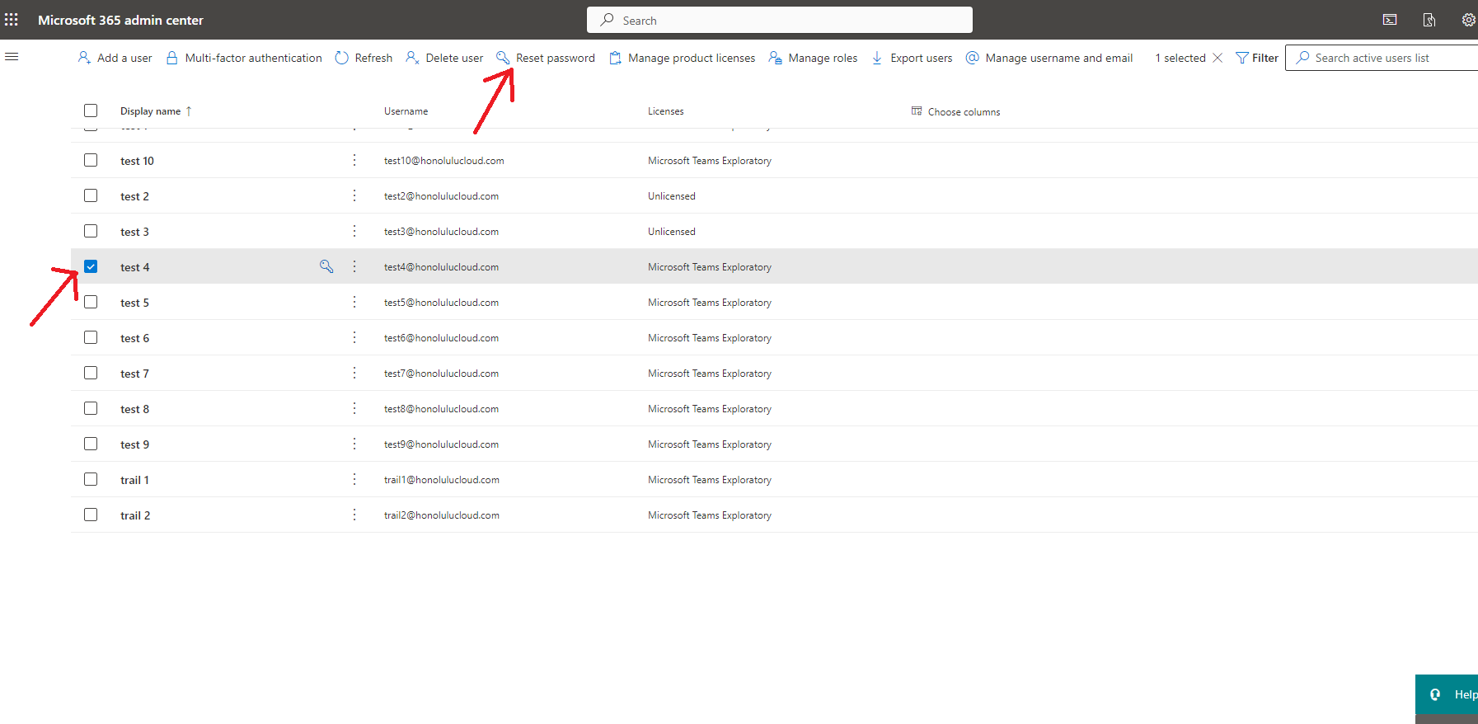The height and width of the screenshot is (724, 1478).
Task: Clear selection with the X icon
Action: click(1218, 58)
